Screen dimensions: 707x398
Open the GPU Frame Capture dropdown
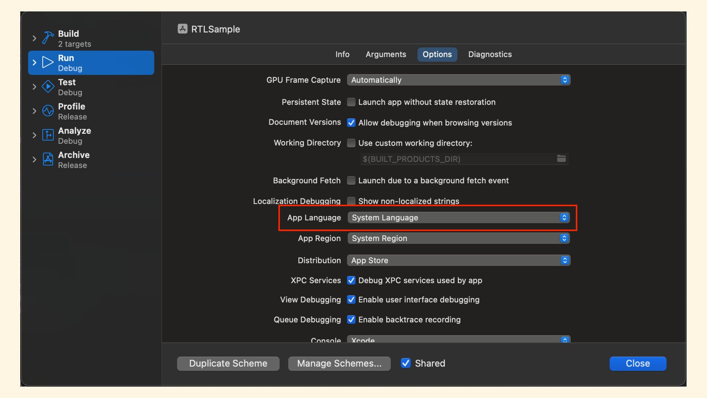[458, 80]
